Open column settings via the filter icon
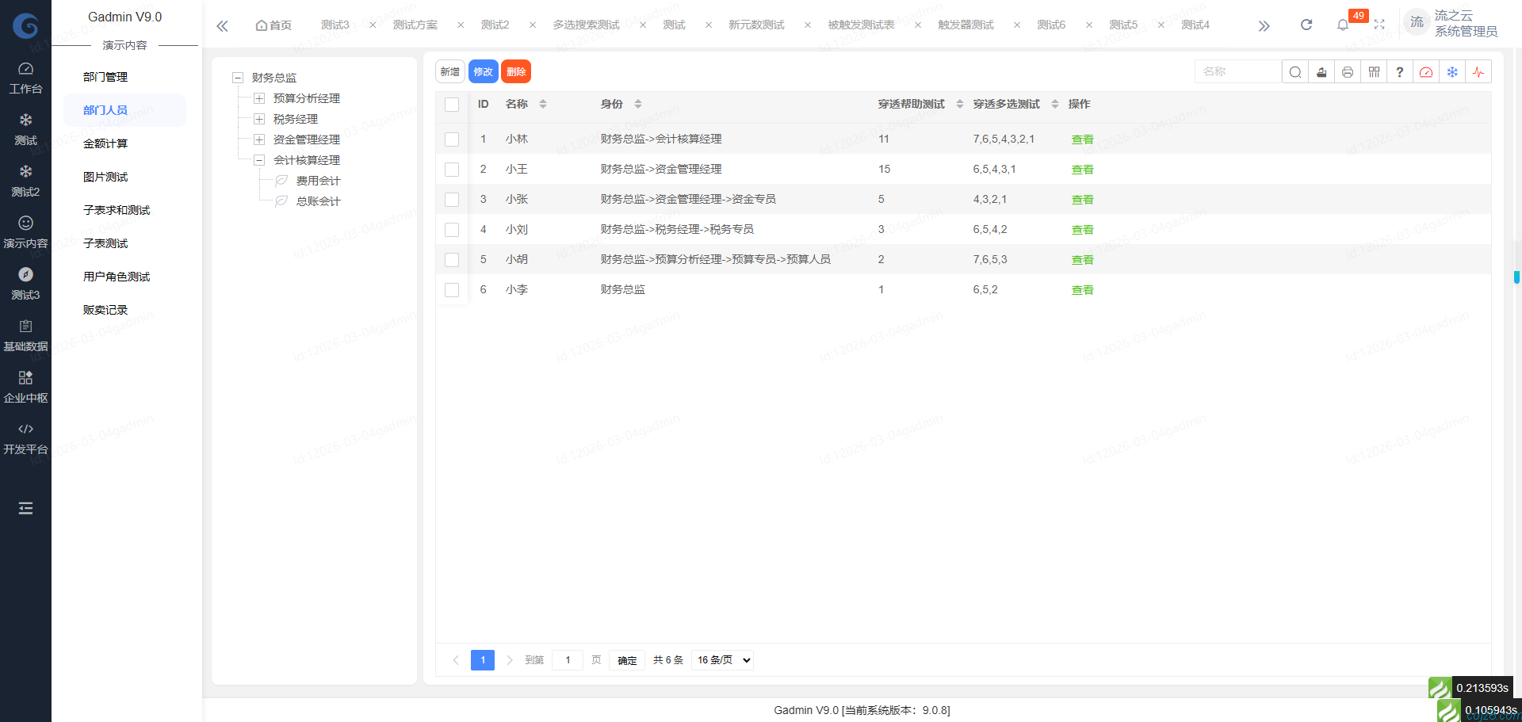This screenshot has height=722, width=1522. pyautogui.click(x=1373, y=71)
